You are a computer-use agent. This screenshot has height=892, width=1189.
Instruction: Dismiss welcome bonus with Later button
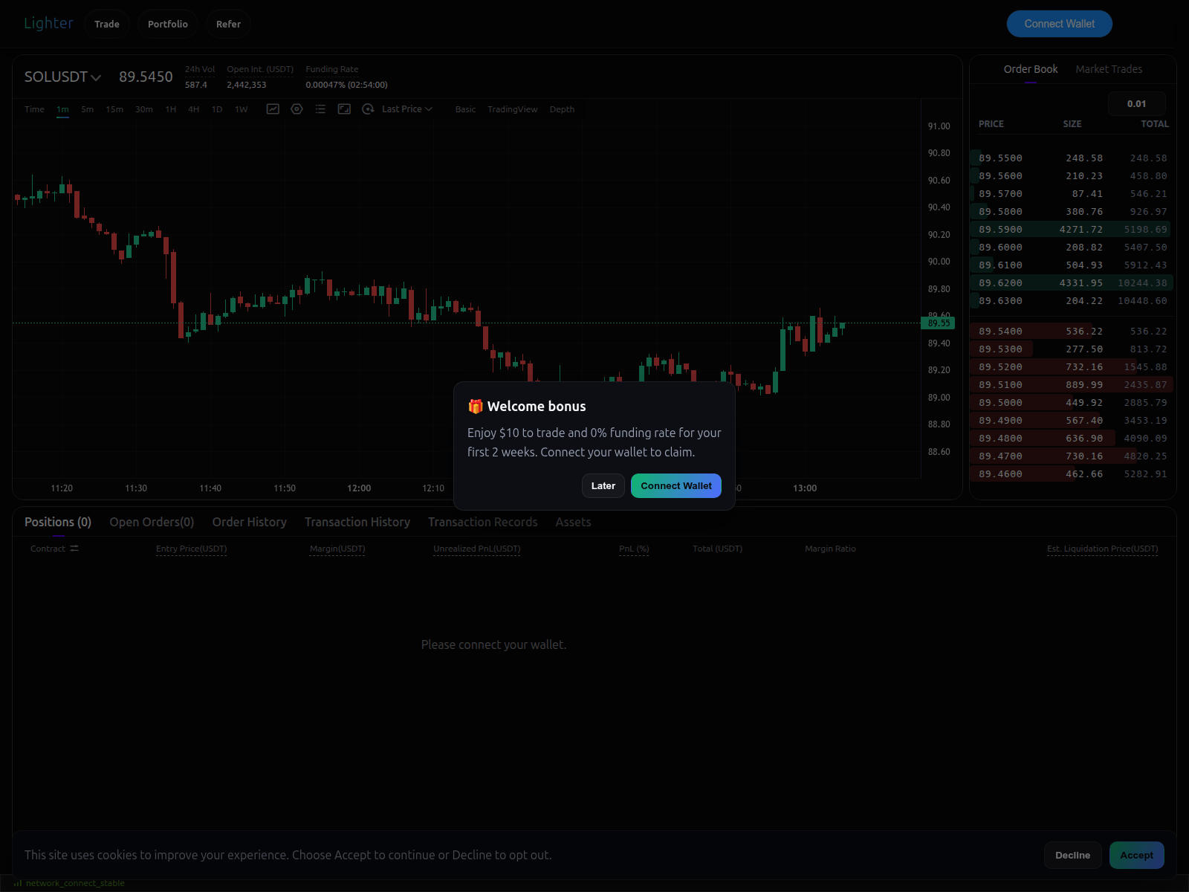603,485
